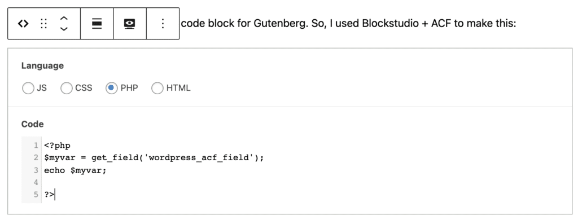Select the CSS language radio button

[x=67, y=89]
